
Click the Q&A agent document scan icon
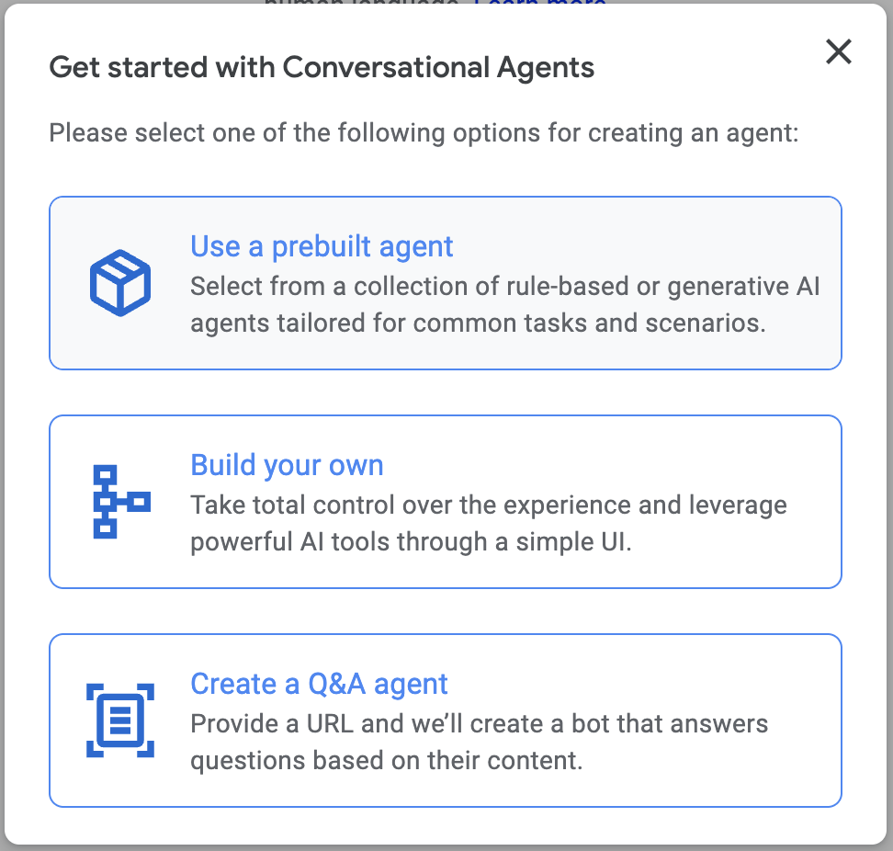pyautogui.click(x=119, y=720)
